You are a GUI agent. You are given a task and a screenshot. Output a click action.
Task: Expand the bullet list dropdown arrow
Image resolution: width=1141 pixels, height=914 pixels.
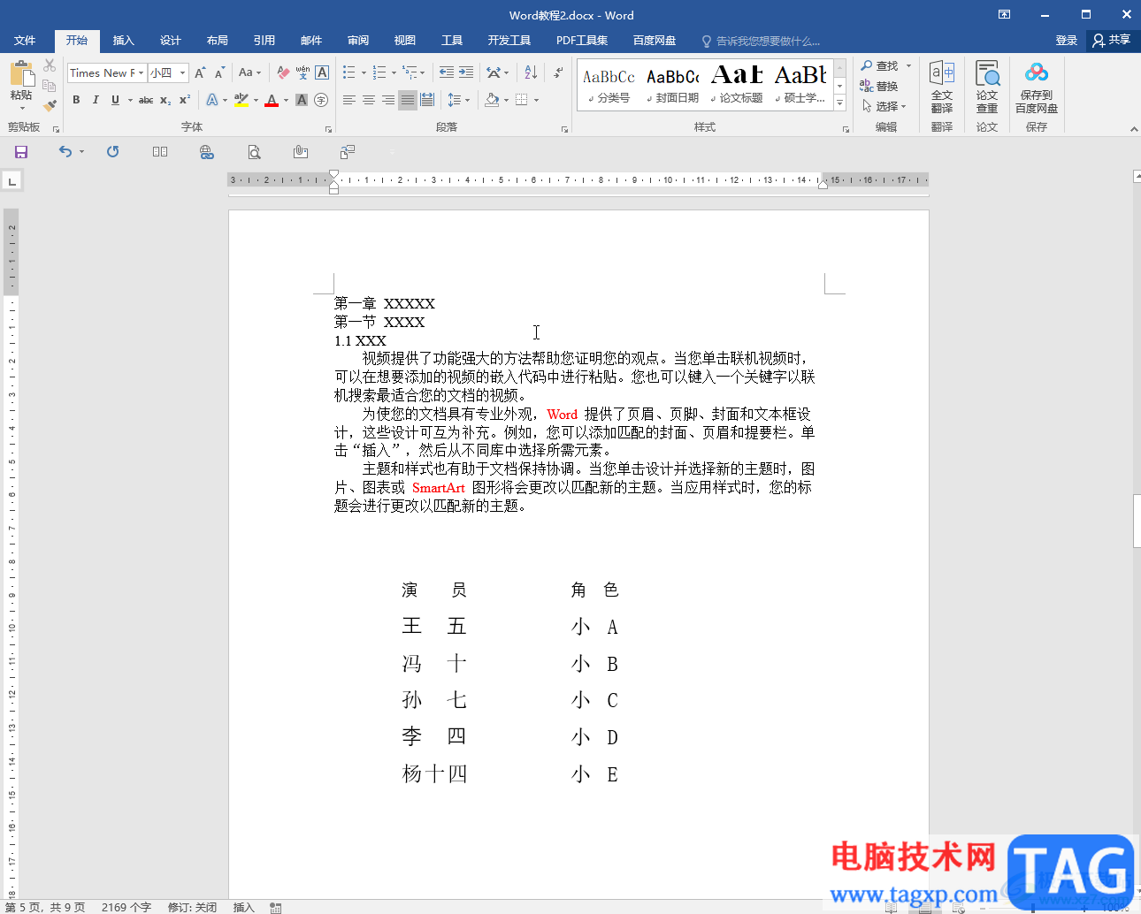click(364, 72)
